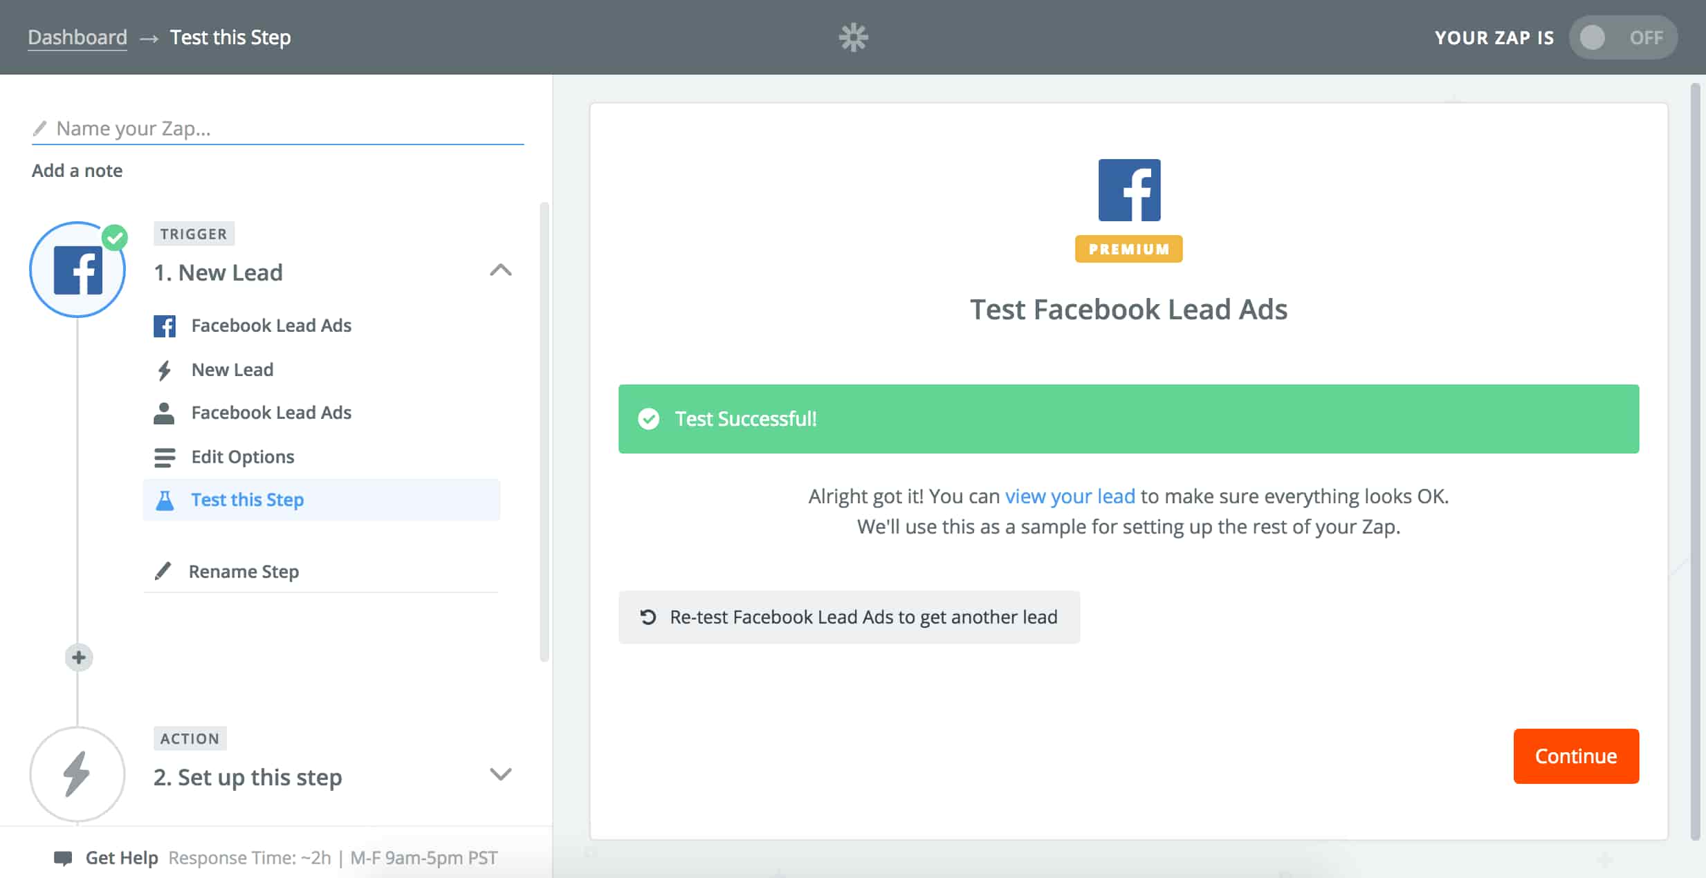
Task: Click the Response Time ~2h text
Action: pyautogui.click(x=250, y=858)
